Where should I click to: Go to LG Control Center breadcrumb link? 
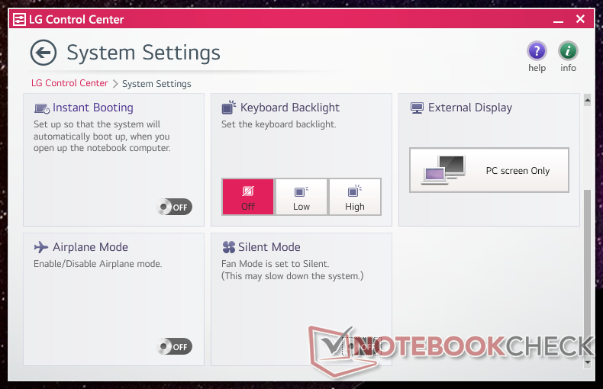pos(69,83)
